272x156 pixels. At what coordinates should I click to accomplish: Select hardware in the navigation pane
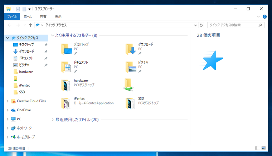click(26, 72)
